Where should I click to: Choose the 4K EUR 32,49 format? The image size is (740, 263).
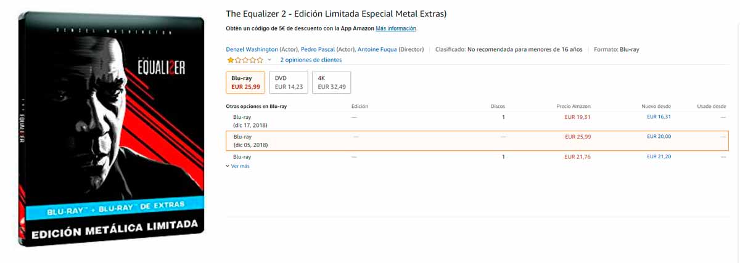click(331, 83)
